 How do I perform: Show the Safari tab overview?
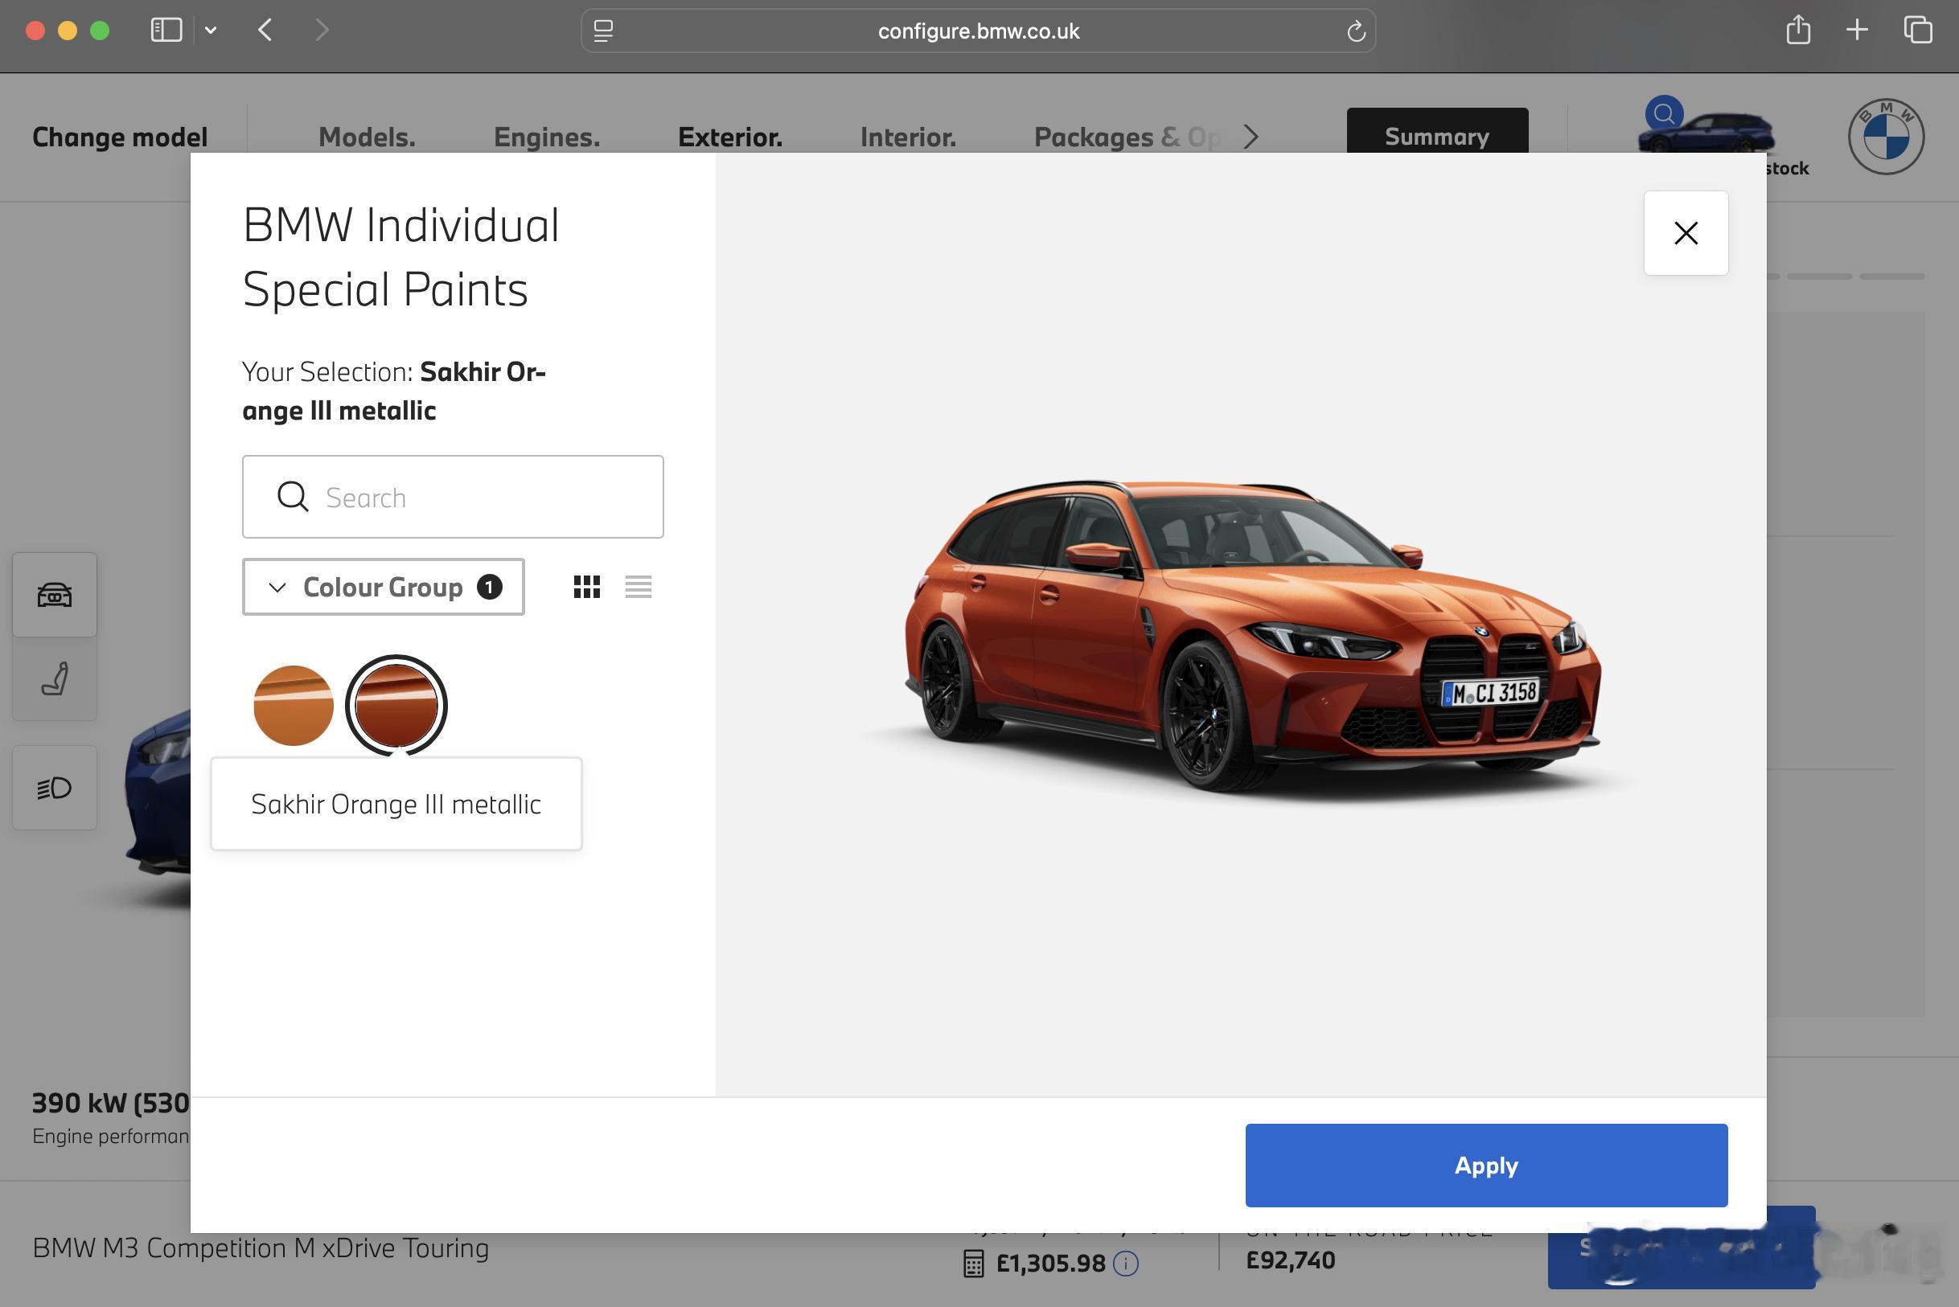point(1917,30)
